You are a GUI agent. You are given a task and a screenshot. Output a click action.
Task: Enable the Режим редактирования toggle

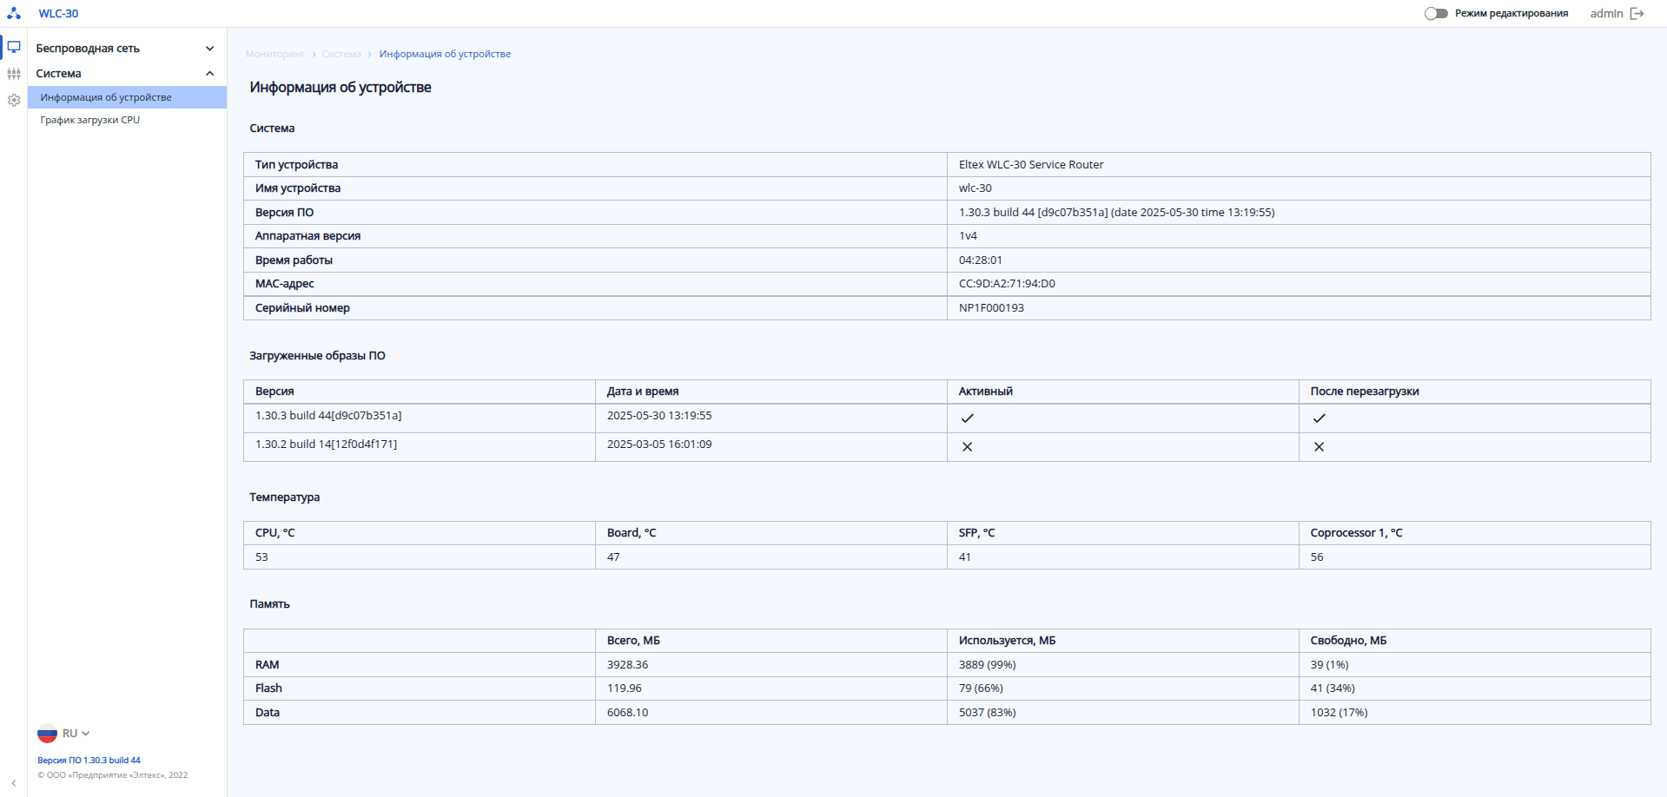[1436, 13]
